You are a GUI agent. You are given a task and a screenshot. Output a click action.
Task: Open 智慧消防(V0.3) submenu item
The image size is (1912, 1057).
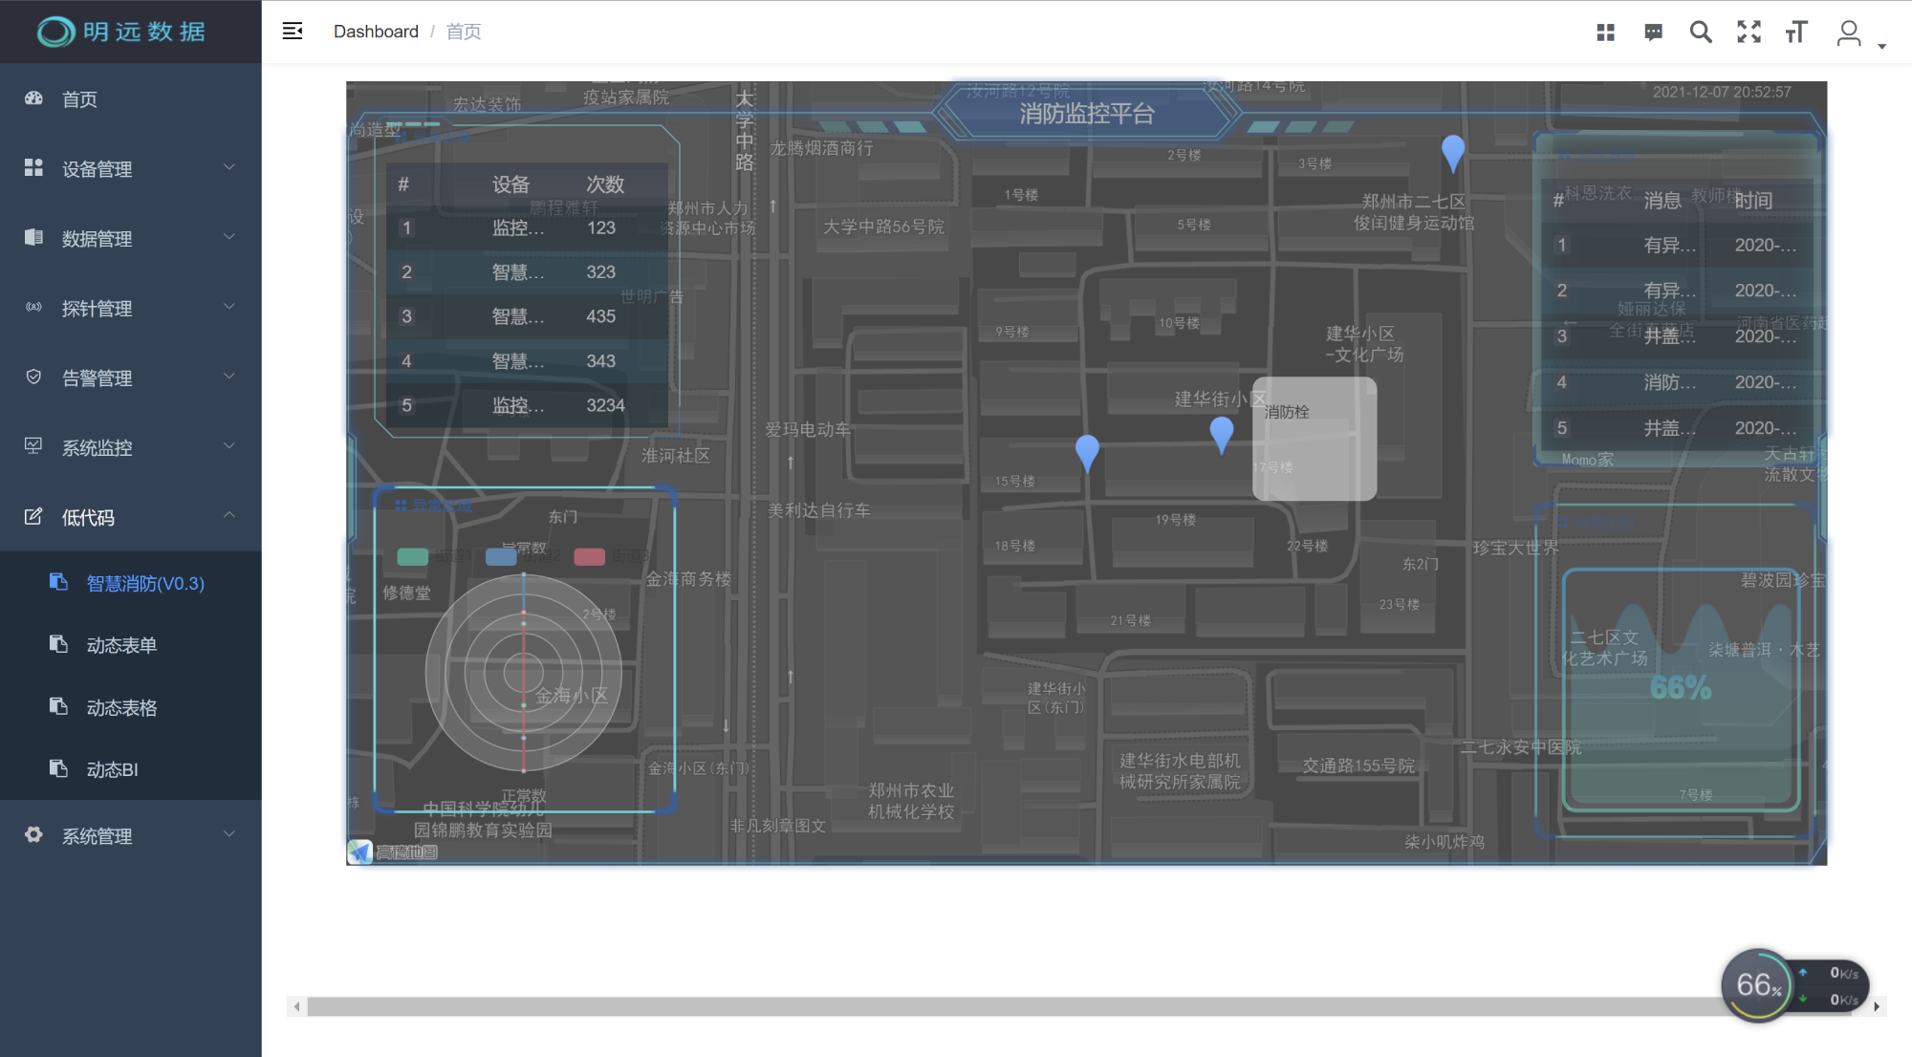131,583
